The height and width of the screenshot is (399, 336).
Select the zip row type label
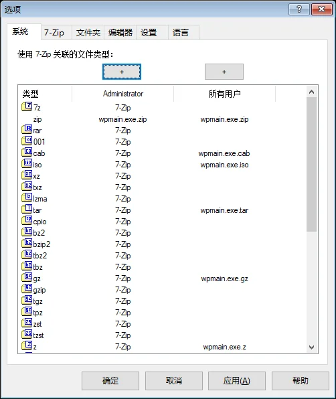(37, 119)
